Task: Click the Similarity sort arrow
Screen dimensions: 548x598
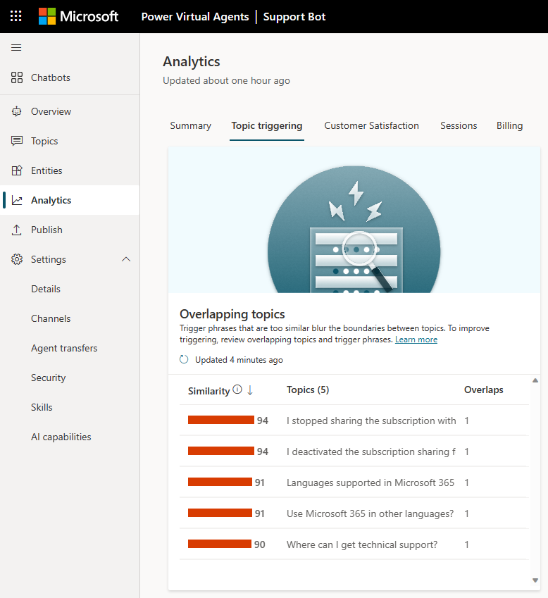Action: [250, 390]
